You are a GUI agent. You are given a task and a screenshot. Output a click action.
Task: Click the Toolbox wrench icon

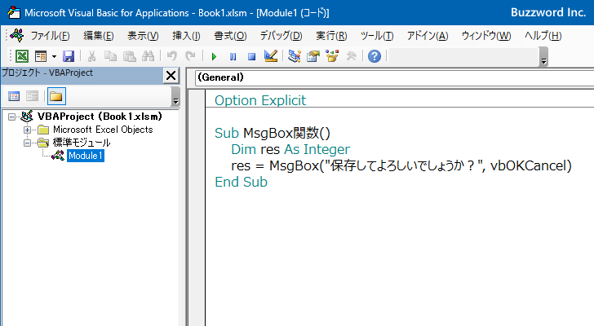tap(351, 56)
